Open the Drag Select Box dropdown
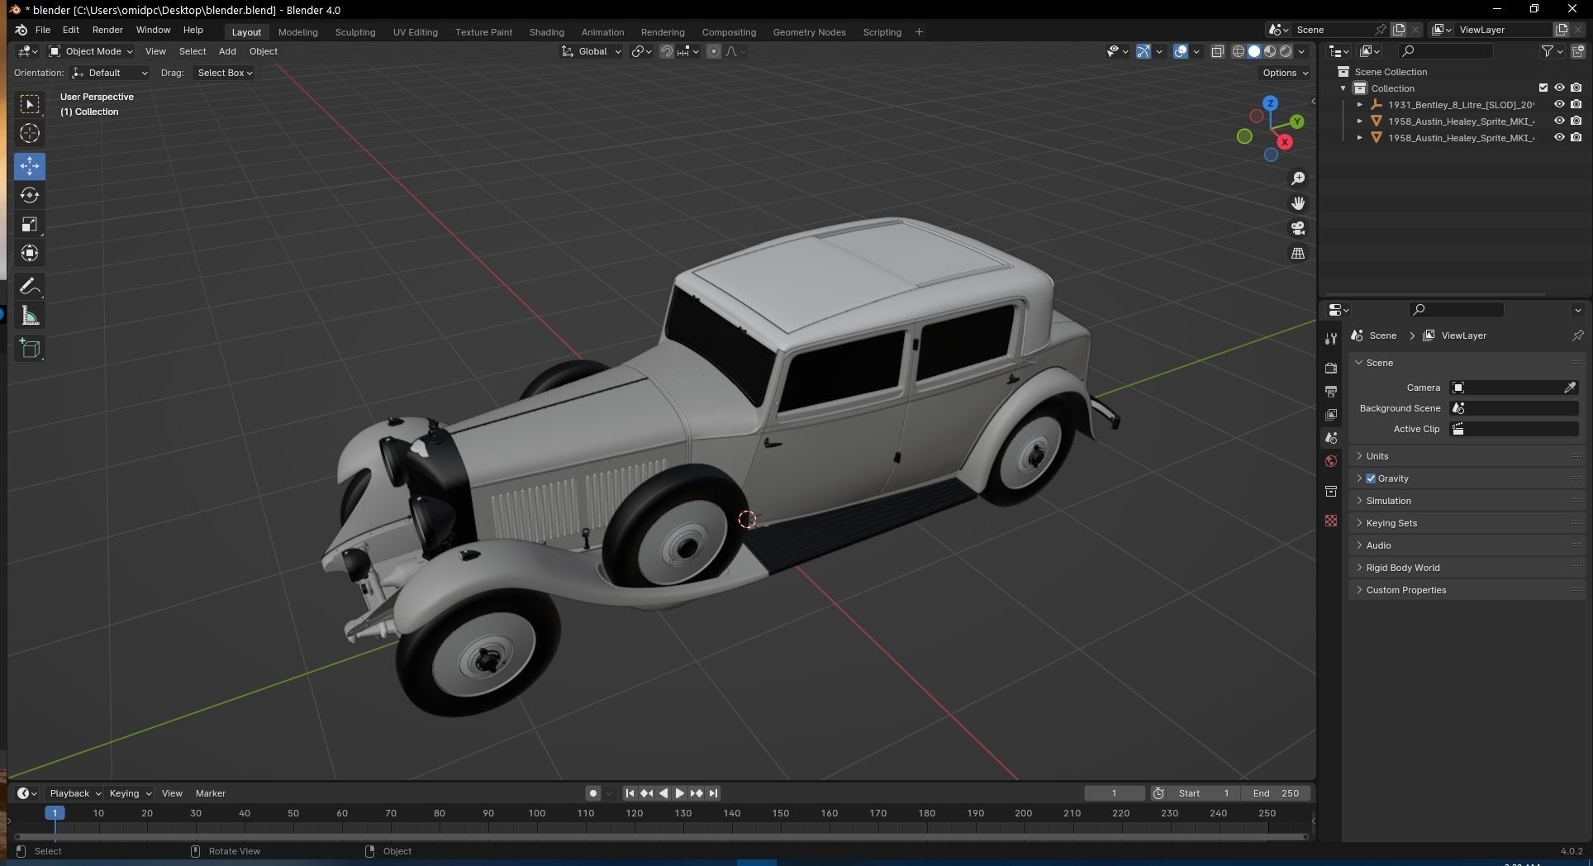 tap(224, 73)
